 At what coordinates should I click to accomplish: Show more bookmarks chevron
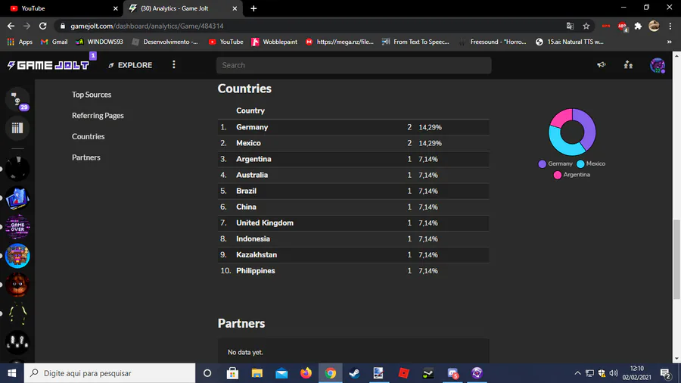pyautogui.click(x=670, y=42)
